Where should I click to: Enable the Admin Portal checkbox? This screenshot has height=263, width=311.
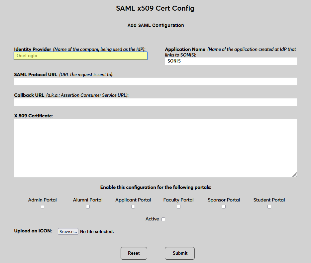(x=42, y=206)
